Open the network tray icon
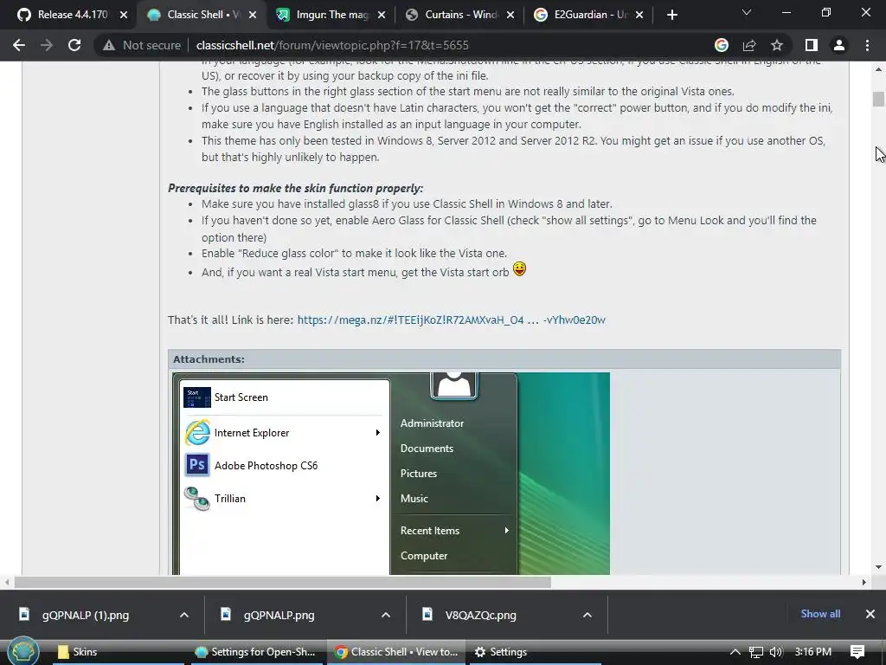 coord(755,652)
